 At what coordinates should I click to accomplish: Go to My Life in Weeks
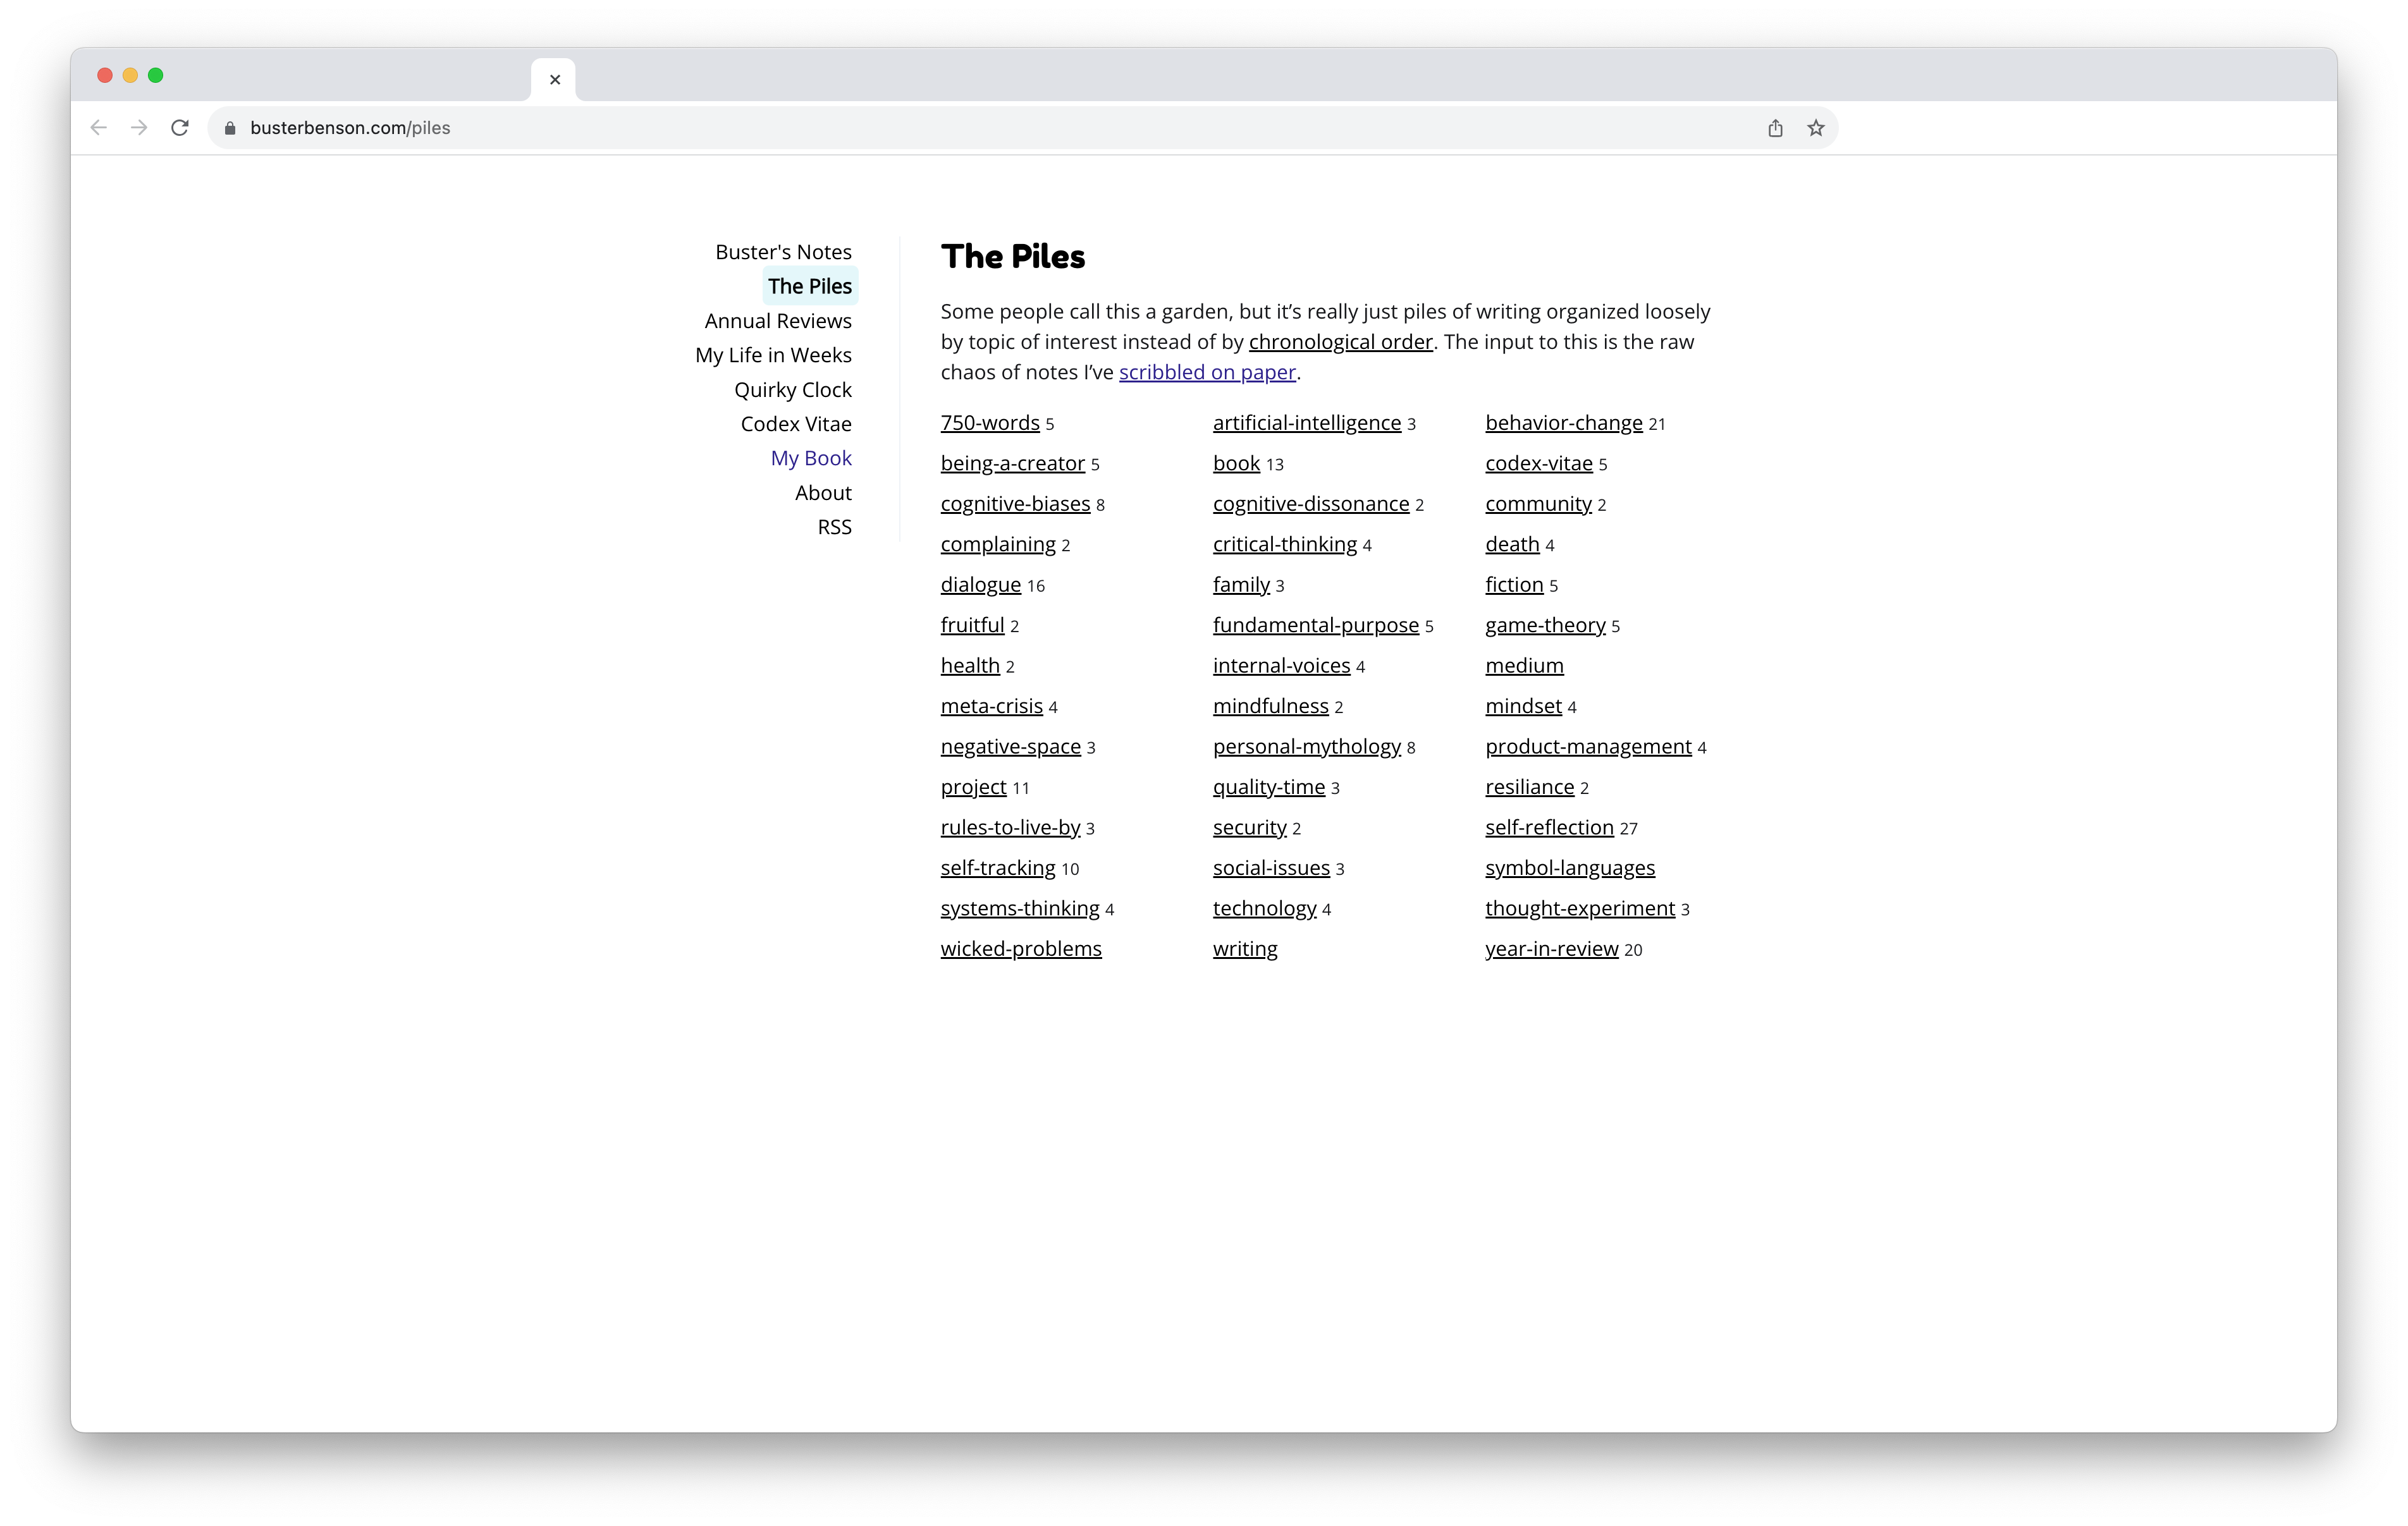(773, 355)
